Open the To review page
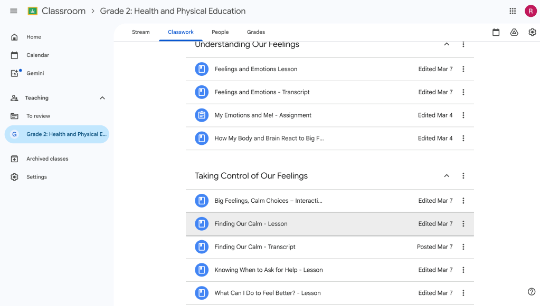This screenshot has height=306, width=540. (38, 116)
